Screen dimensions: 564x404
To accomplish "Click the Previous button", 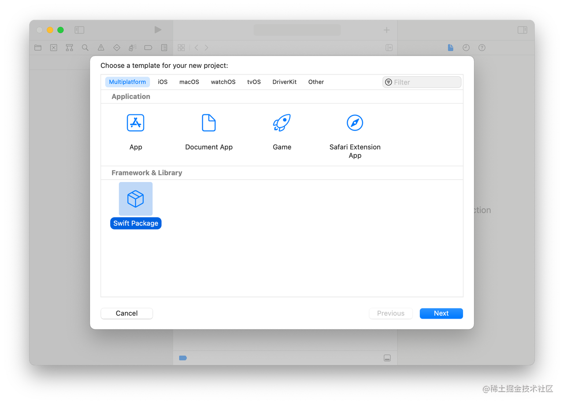I will pos(391,313).
